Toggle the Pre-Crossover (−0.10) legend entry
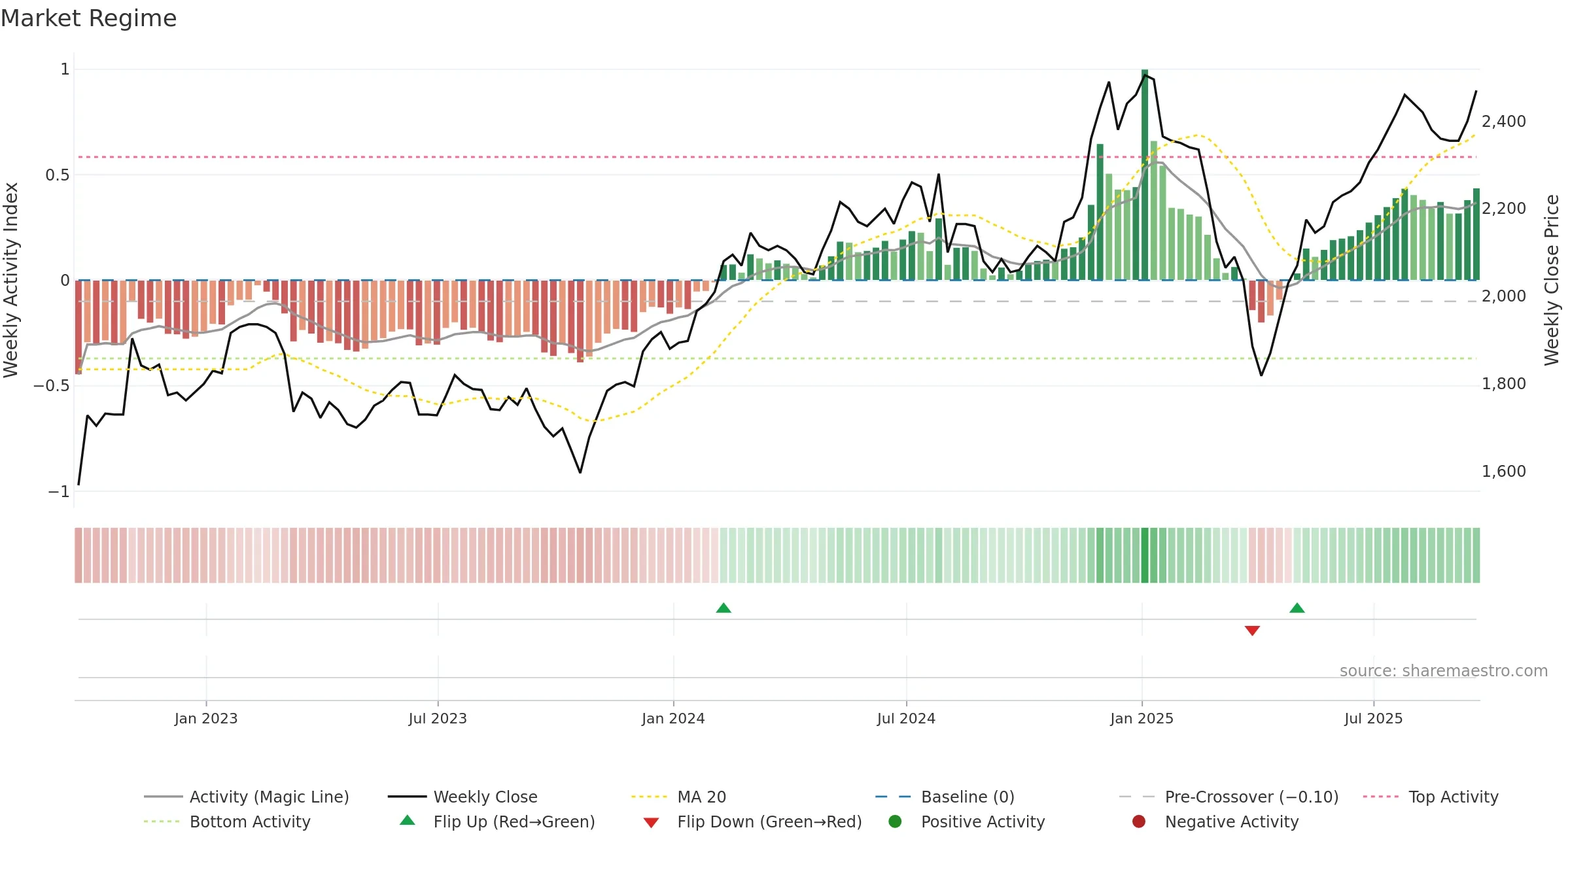The width and height of the screenshot is (1570, 883). click(x=1229, y=797)
